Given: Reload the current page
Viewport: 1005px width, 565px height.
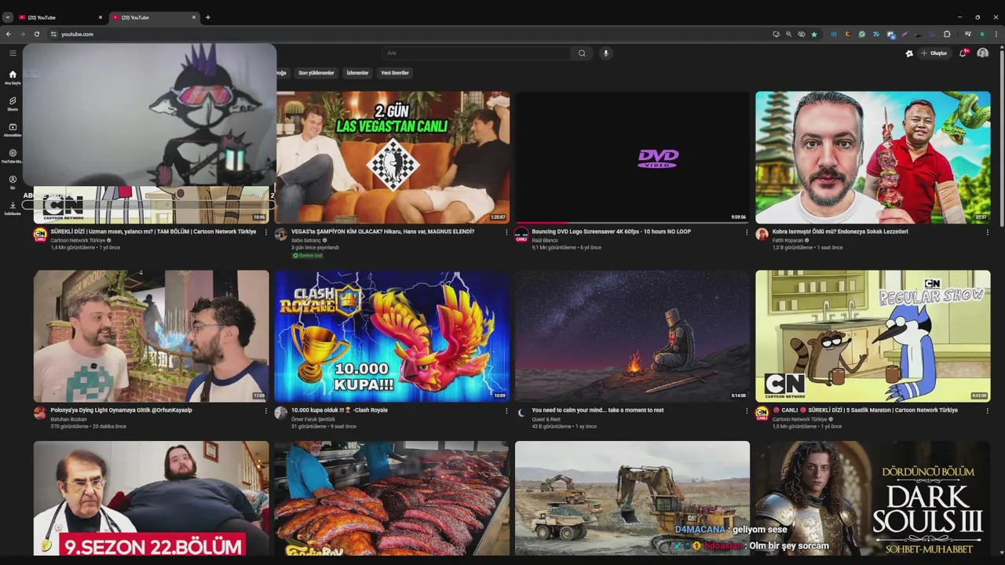Looking at the screenshot, I should pyautogui.click(x=36, y=34).
